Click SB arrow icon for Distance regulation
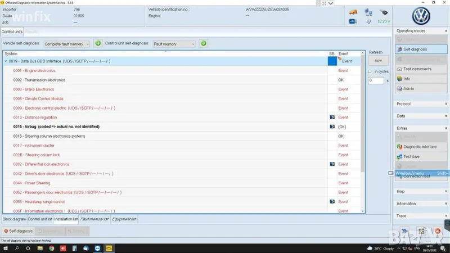The width and height of the screenshot is (450, 253). [332, 118]
